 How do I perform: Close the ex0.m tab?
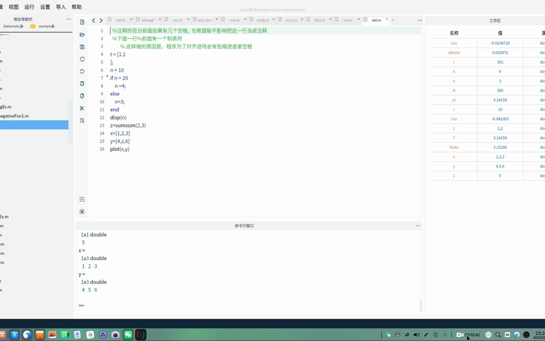point(387,19)
